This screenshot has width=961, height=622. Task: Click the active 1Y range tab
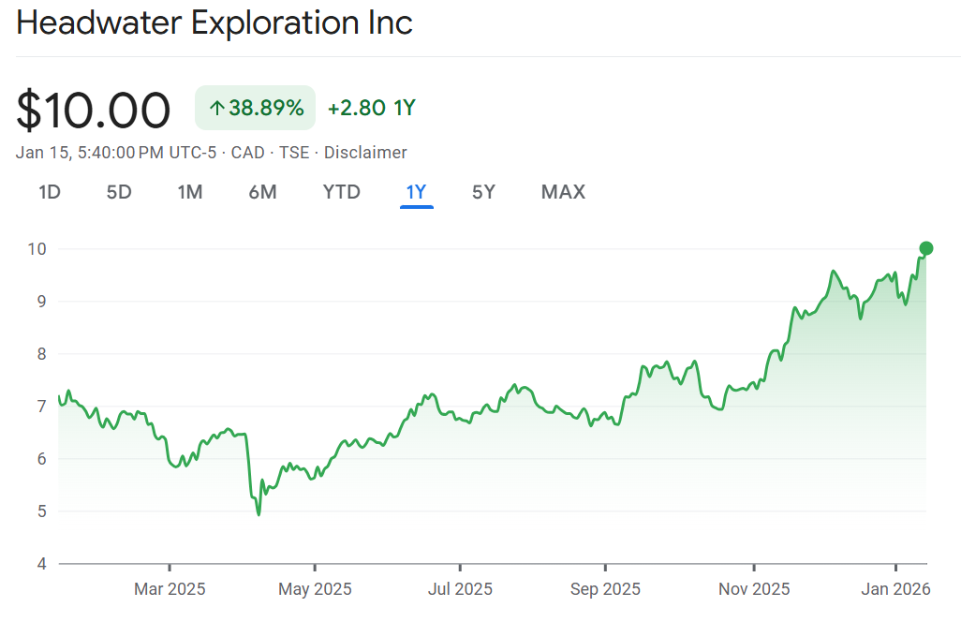[416, 192]
